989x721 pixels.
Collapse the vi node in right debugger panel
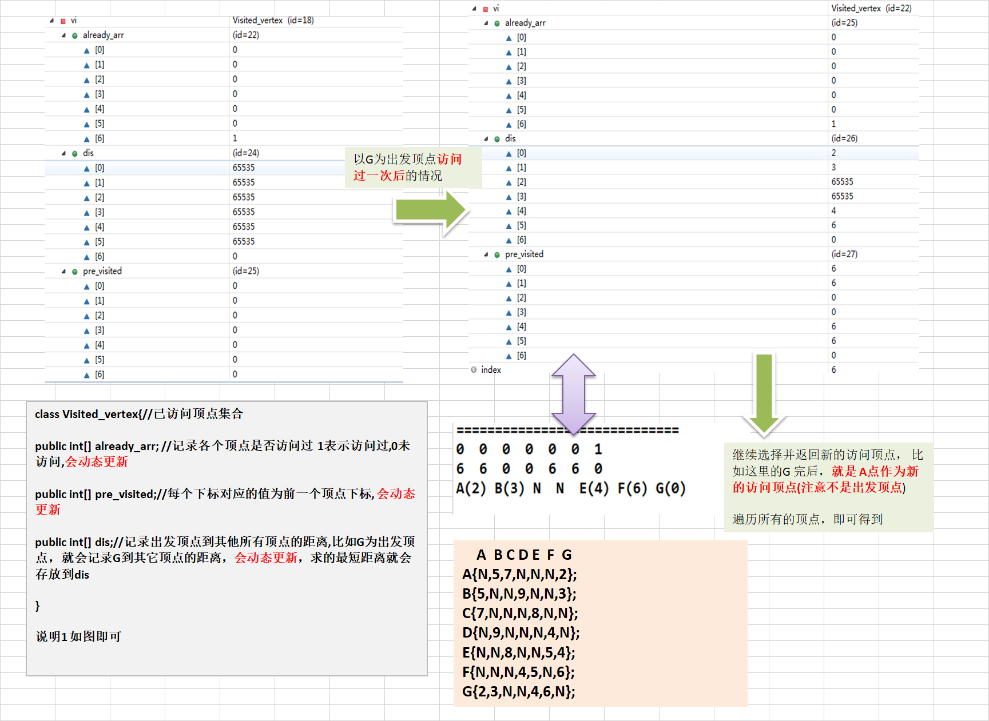[x=474, y=9]
